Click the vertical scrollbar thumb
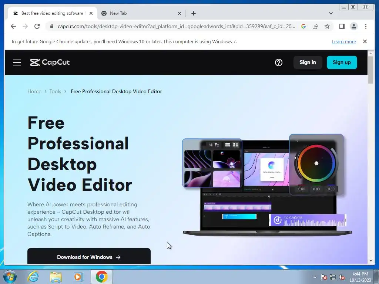Image resolution: width=379 pixels, height=284 pixels. click(x=370, y=70)
